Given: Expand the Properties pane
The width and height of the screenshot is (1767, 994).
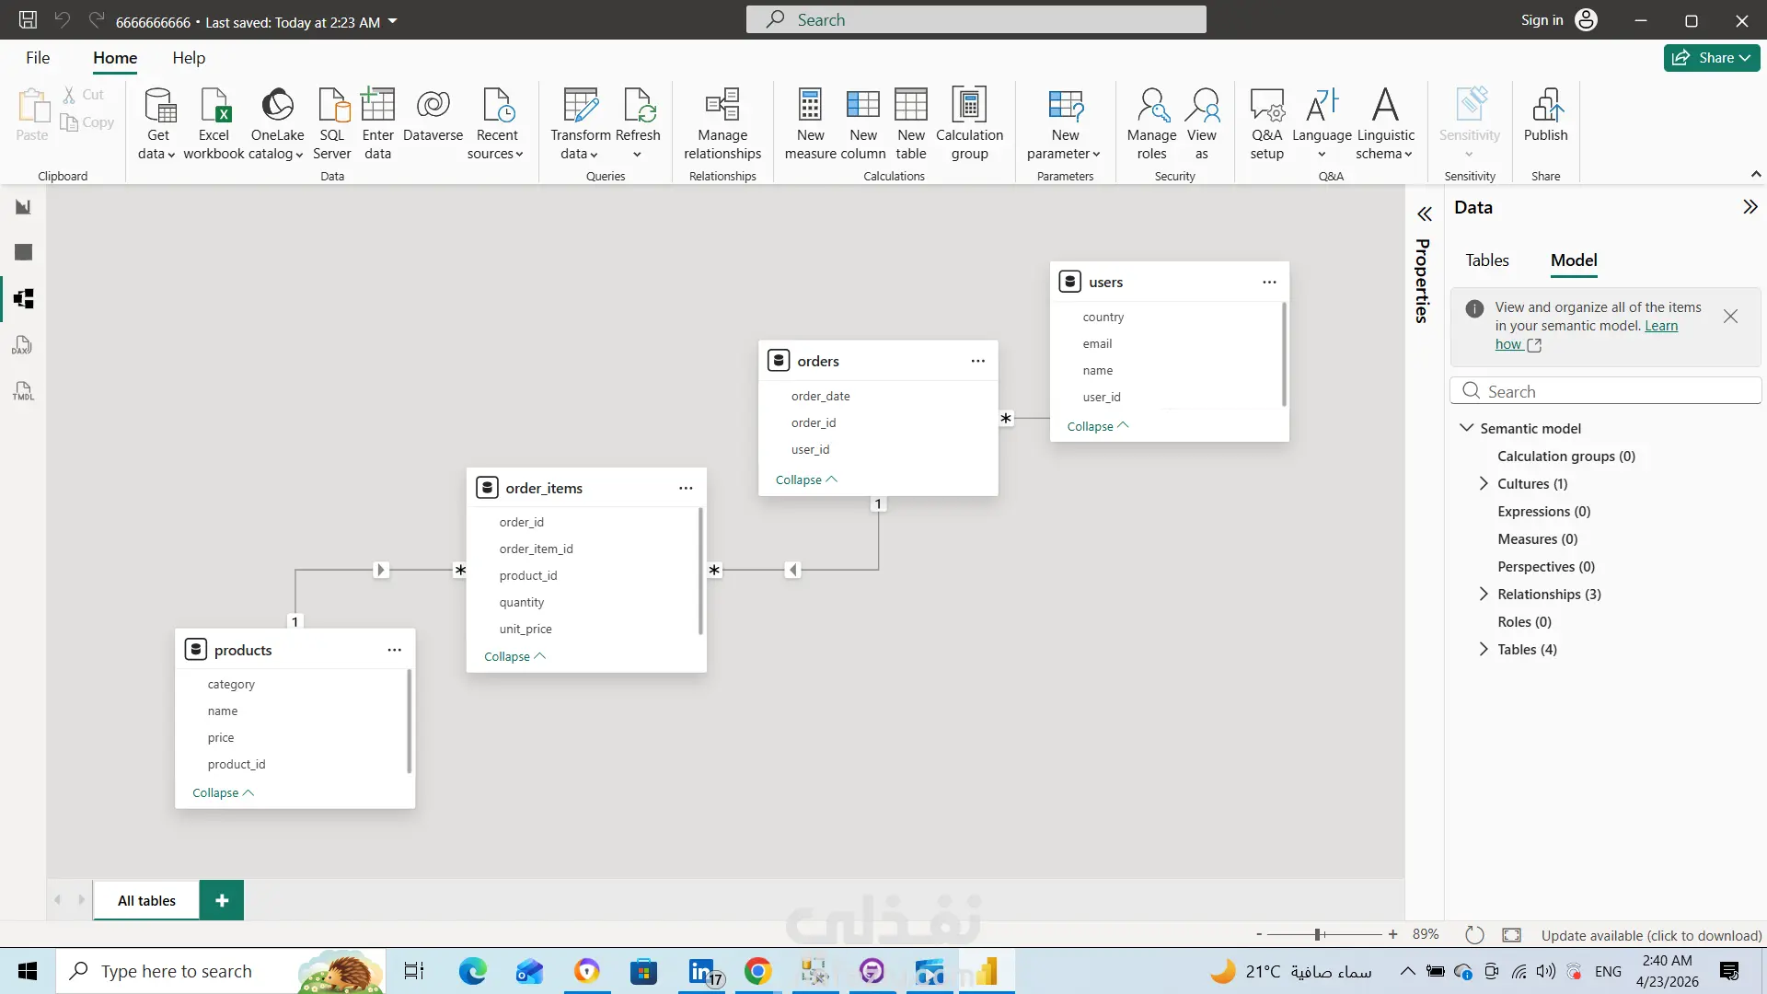Looking at the screenshot, I should click(1424, 214).
